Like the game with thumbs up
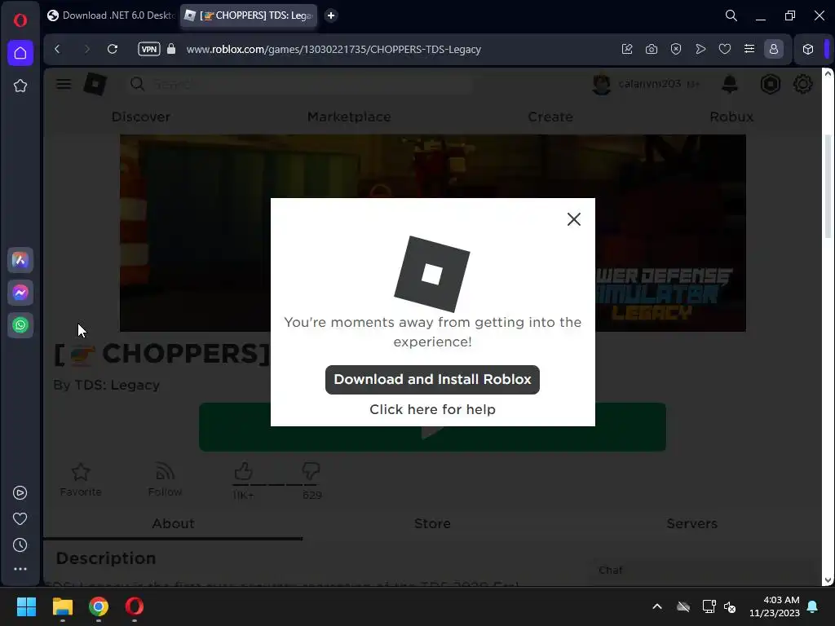This screenshot has height=626, width=835. click(x=243, y=471)
